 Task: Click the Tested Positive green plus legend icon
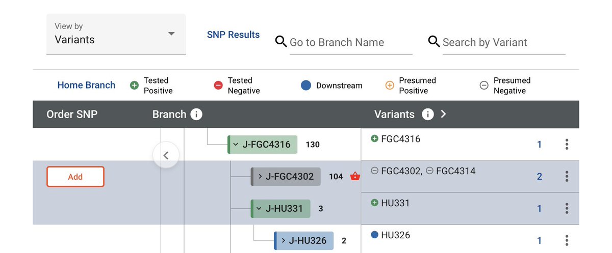tap(134, 86)
